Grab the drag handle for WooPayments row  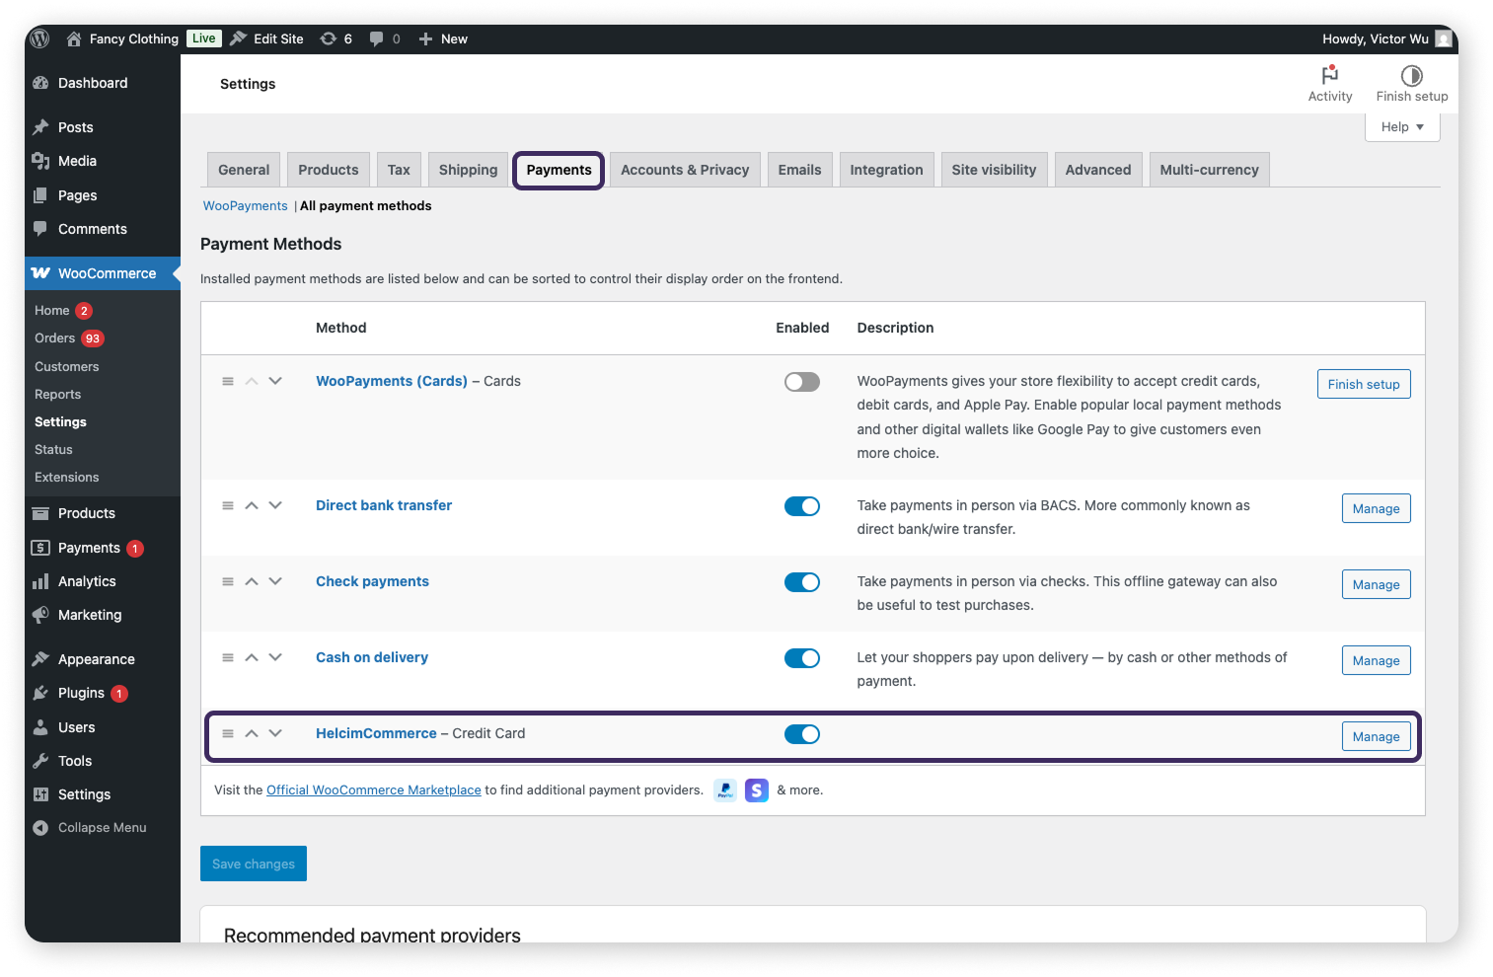pyautogui.click(x=228, y=381)
